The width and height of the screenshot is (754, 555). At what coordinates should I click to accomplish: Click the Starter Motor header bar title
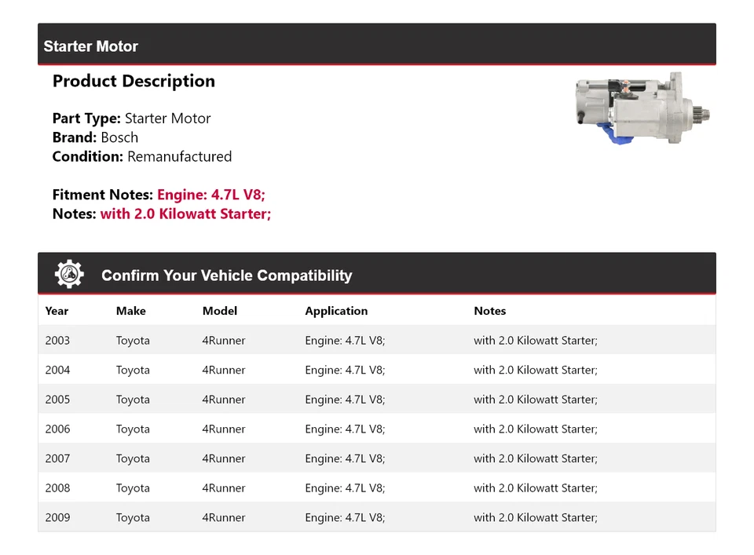point(90,46)
